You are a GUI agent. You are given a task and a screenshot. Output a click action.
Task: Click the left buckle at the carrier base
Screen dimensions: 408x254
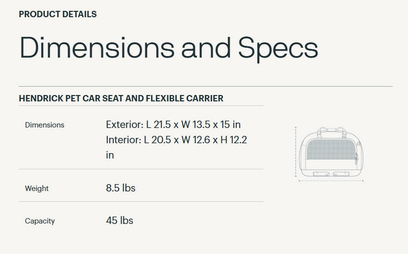(321, 174)
